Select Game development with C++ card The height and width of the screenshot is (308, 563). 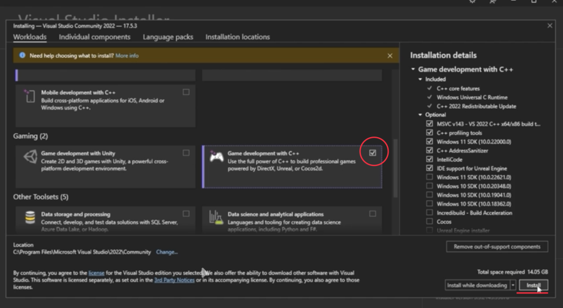[x=292, y=167]
